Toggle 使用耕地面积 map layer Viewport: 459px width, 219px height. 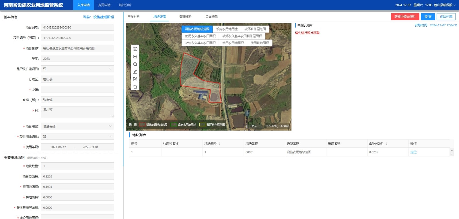tap(260, 43)
